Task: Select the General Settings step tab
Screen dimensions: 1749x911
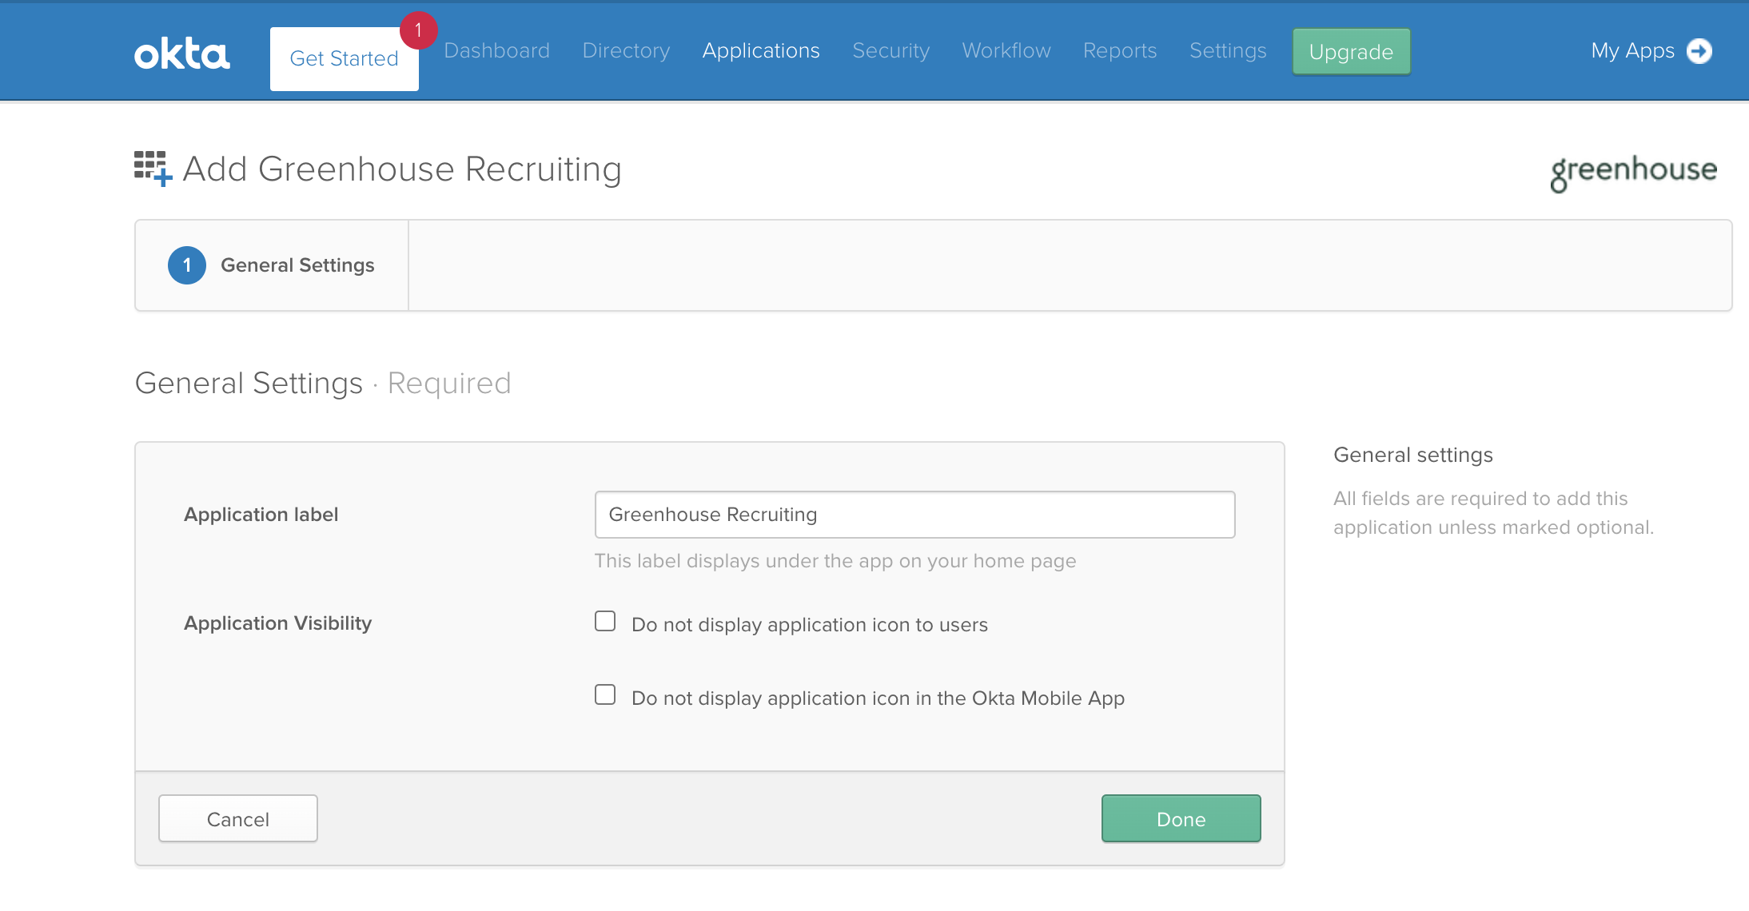Action: (272, 265)
